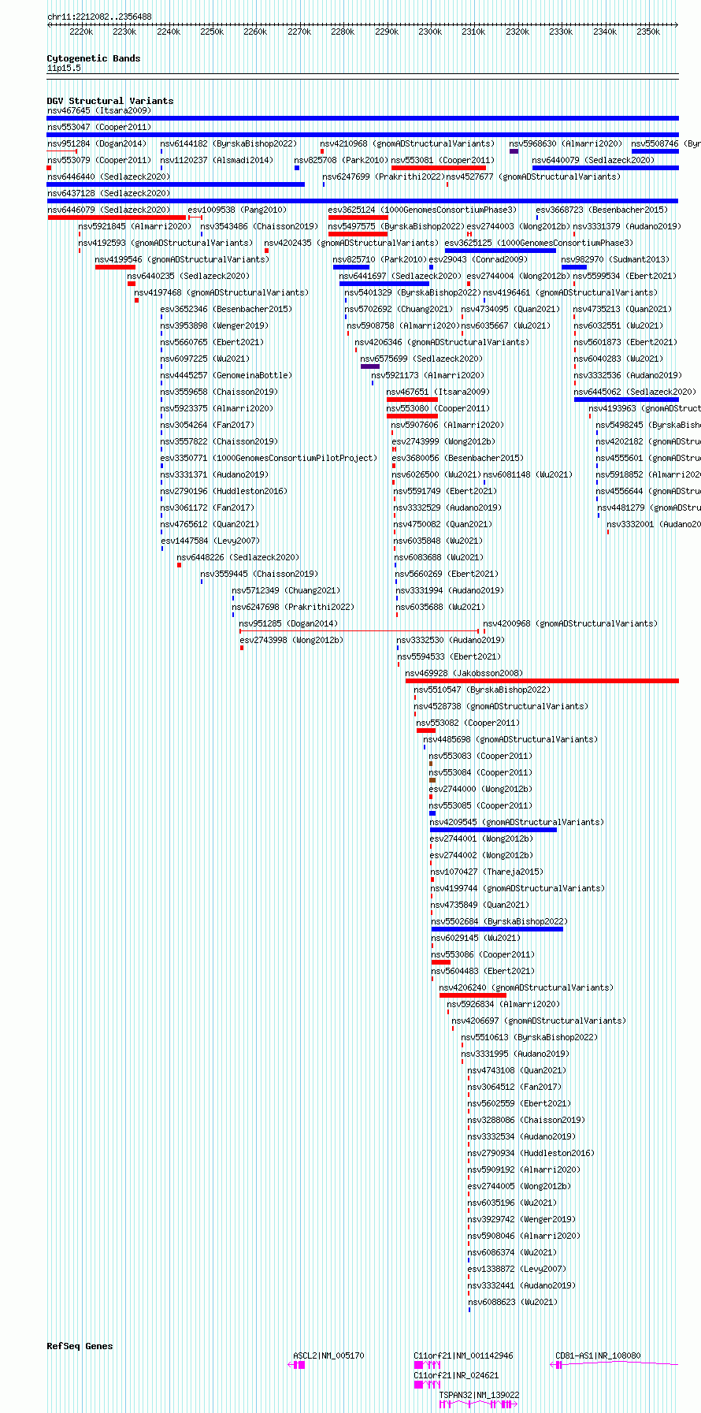Open the C11orf21|NM_001142946 gene label

[463, 1355]
